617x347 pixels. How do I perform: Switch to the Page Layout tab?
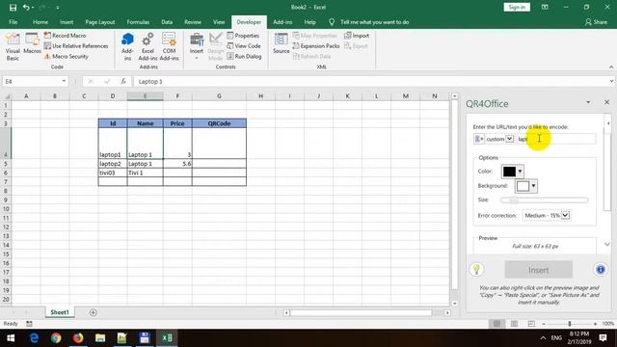pyautogui.click(x=100, y=22)
